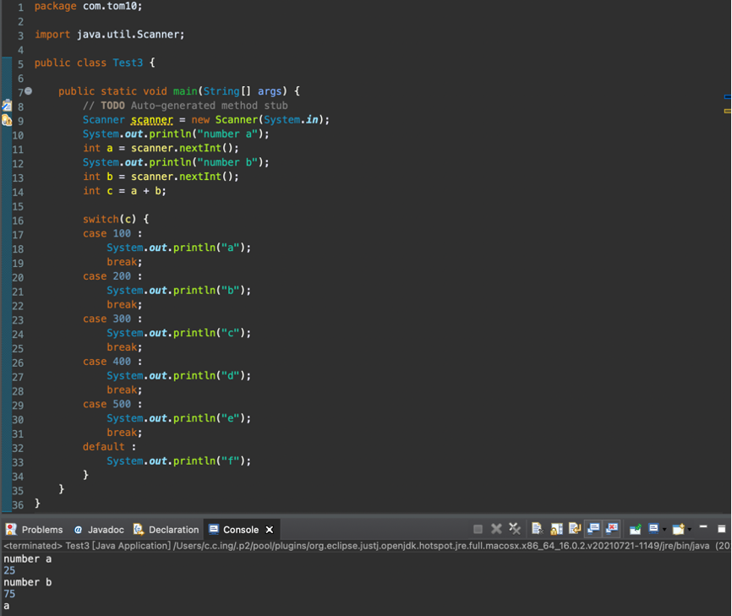Click 'package com.tom10;' line
The width and height of the screenshot is (732, 616).
pos(88,6)
